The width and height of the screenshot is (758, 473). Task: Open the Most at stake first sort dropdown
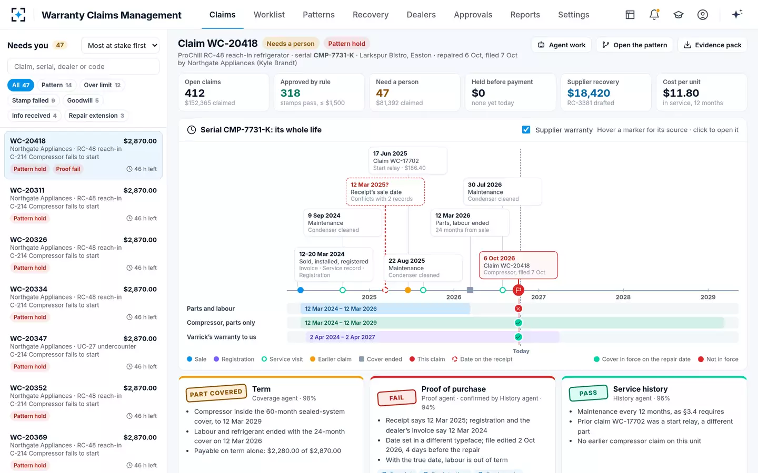[x=121, y=46]
